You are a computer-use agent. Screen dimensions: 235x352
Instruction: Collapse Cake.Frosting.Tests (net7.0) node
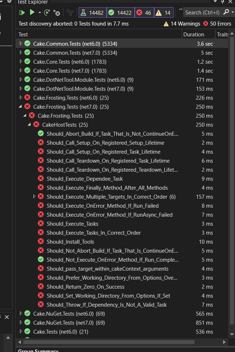click(x=20, y=107)
